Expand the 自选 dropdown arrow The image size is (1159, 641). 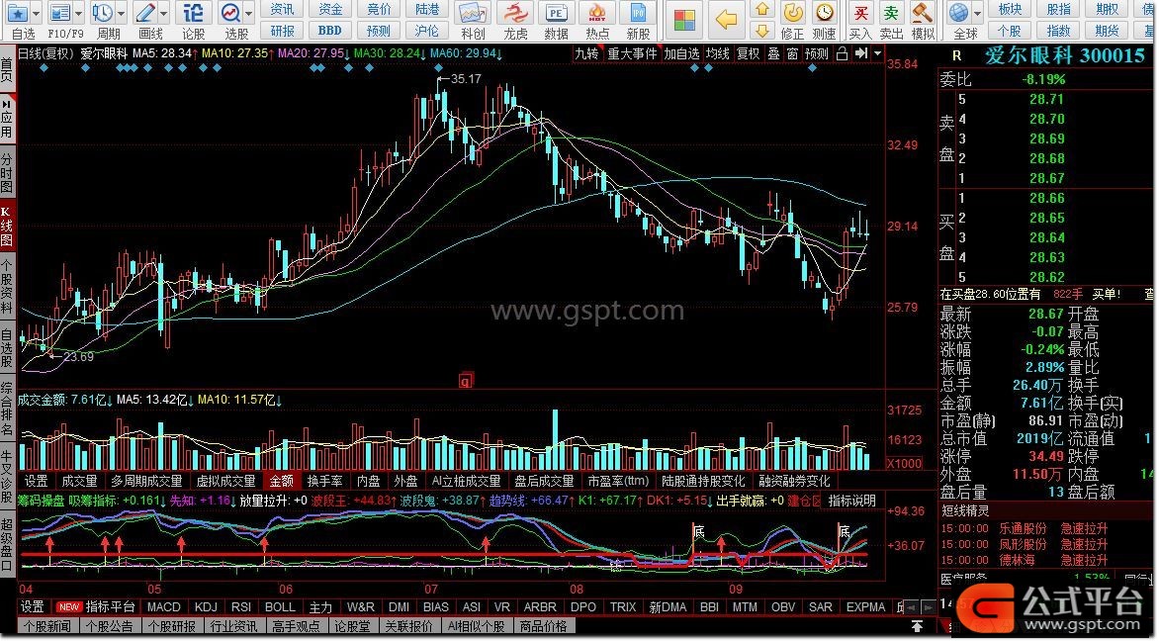[37, 13]
